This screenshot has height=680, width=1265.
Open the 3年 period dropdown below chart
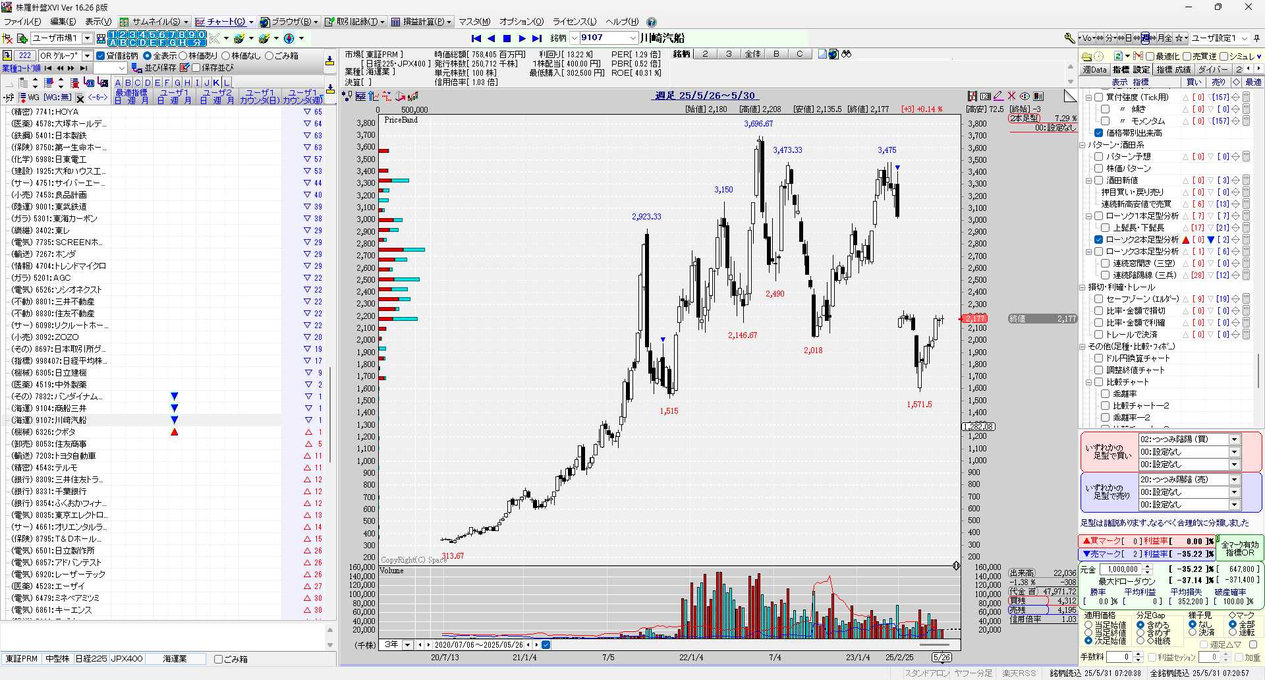[408, 645]
